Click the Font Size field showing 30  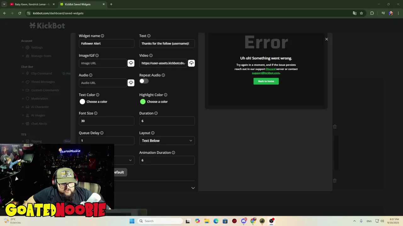click(x=106, y=121)
